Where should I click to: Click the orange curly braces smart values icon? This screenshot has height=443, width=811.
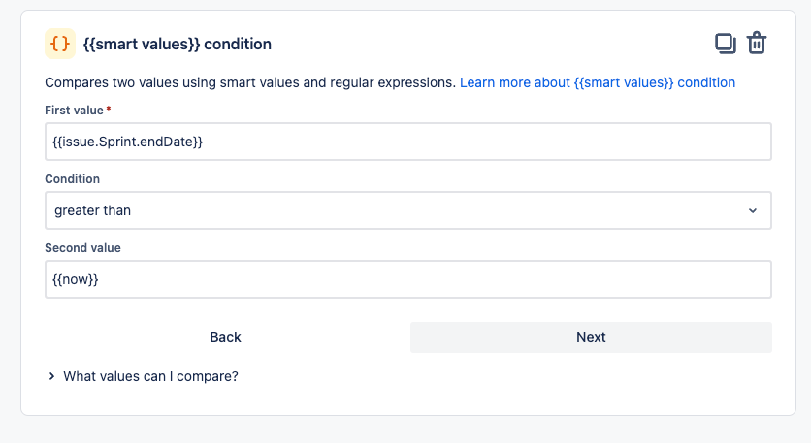pos(60,44)
